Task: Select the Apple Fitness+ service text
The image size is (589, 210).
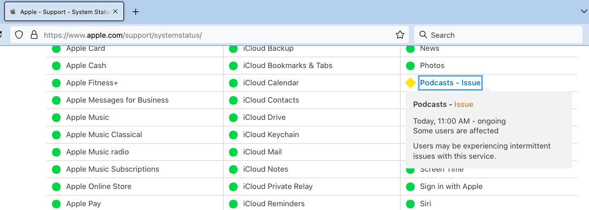Action: [x=92, y=83]
